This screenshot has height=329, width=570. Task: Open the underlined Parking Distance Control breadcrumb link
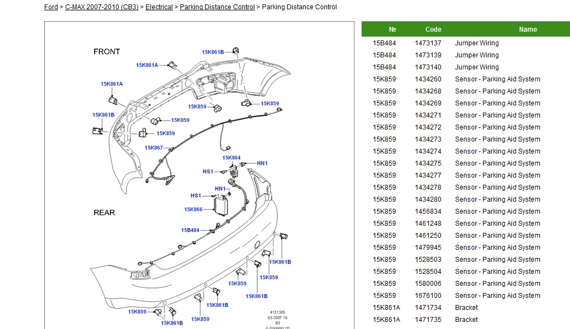217,7
